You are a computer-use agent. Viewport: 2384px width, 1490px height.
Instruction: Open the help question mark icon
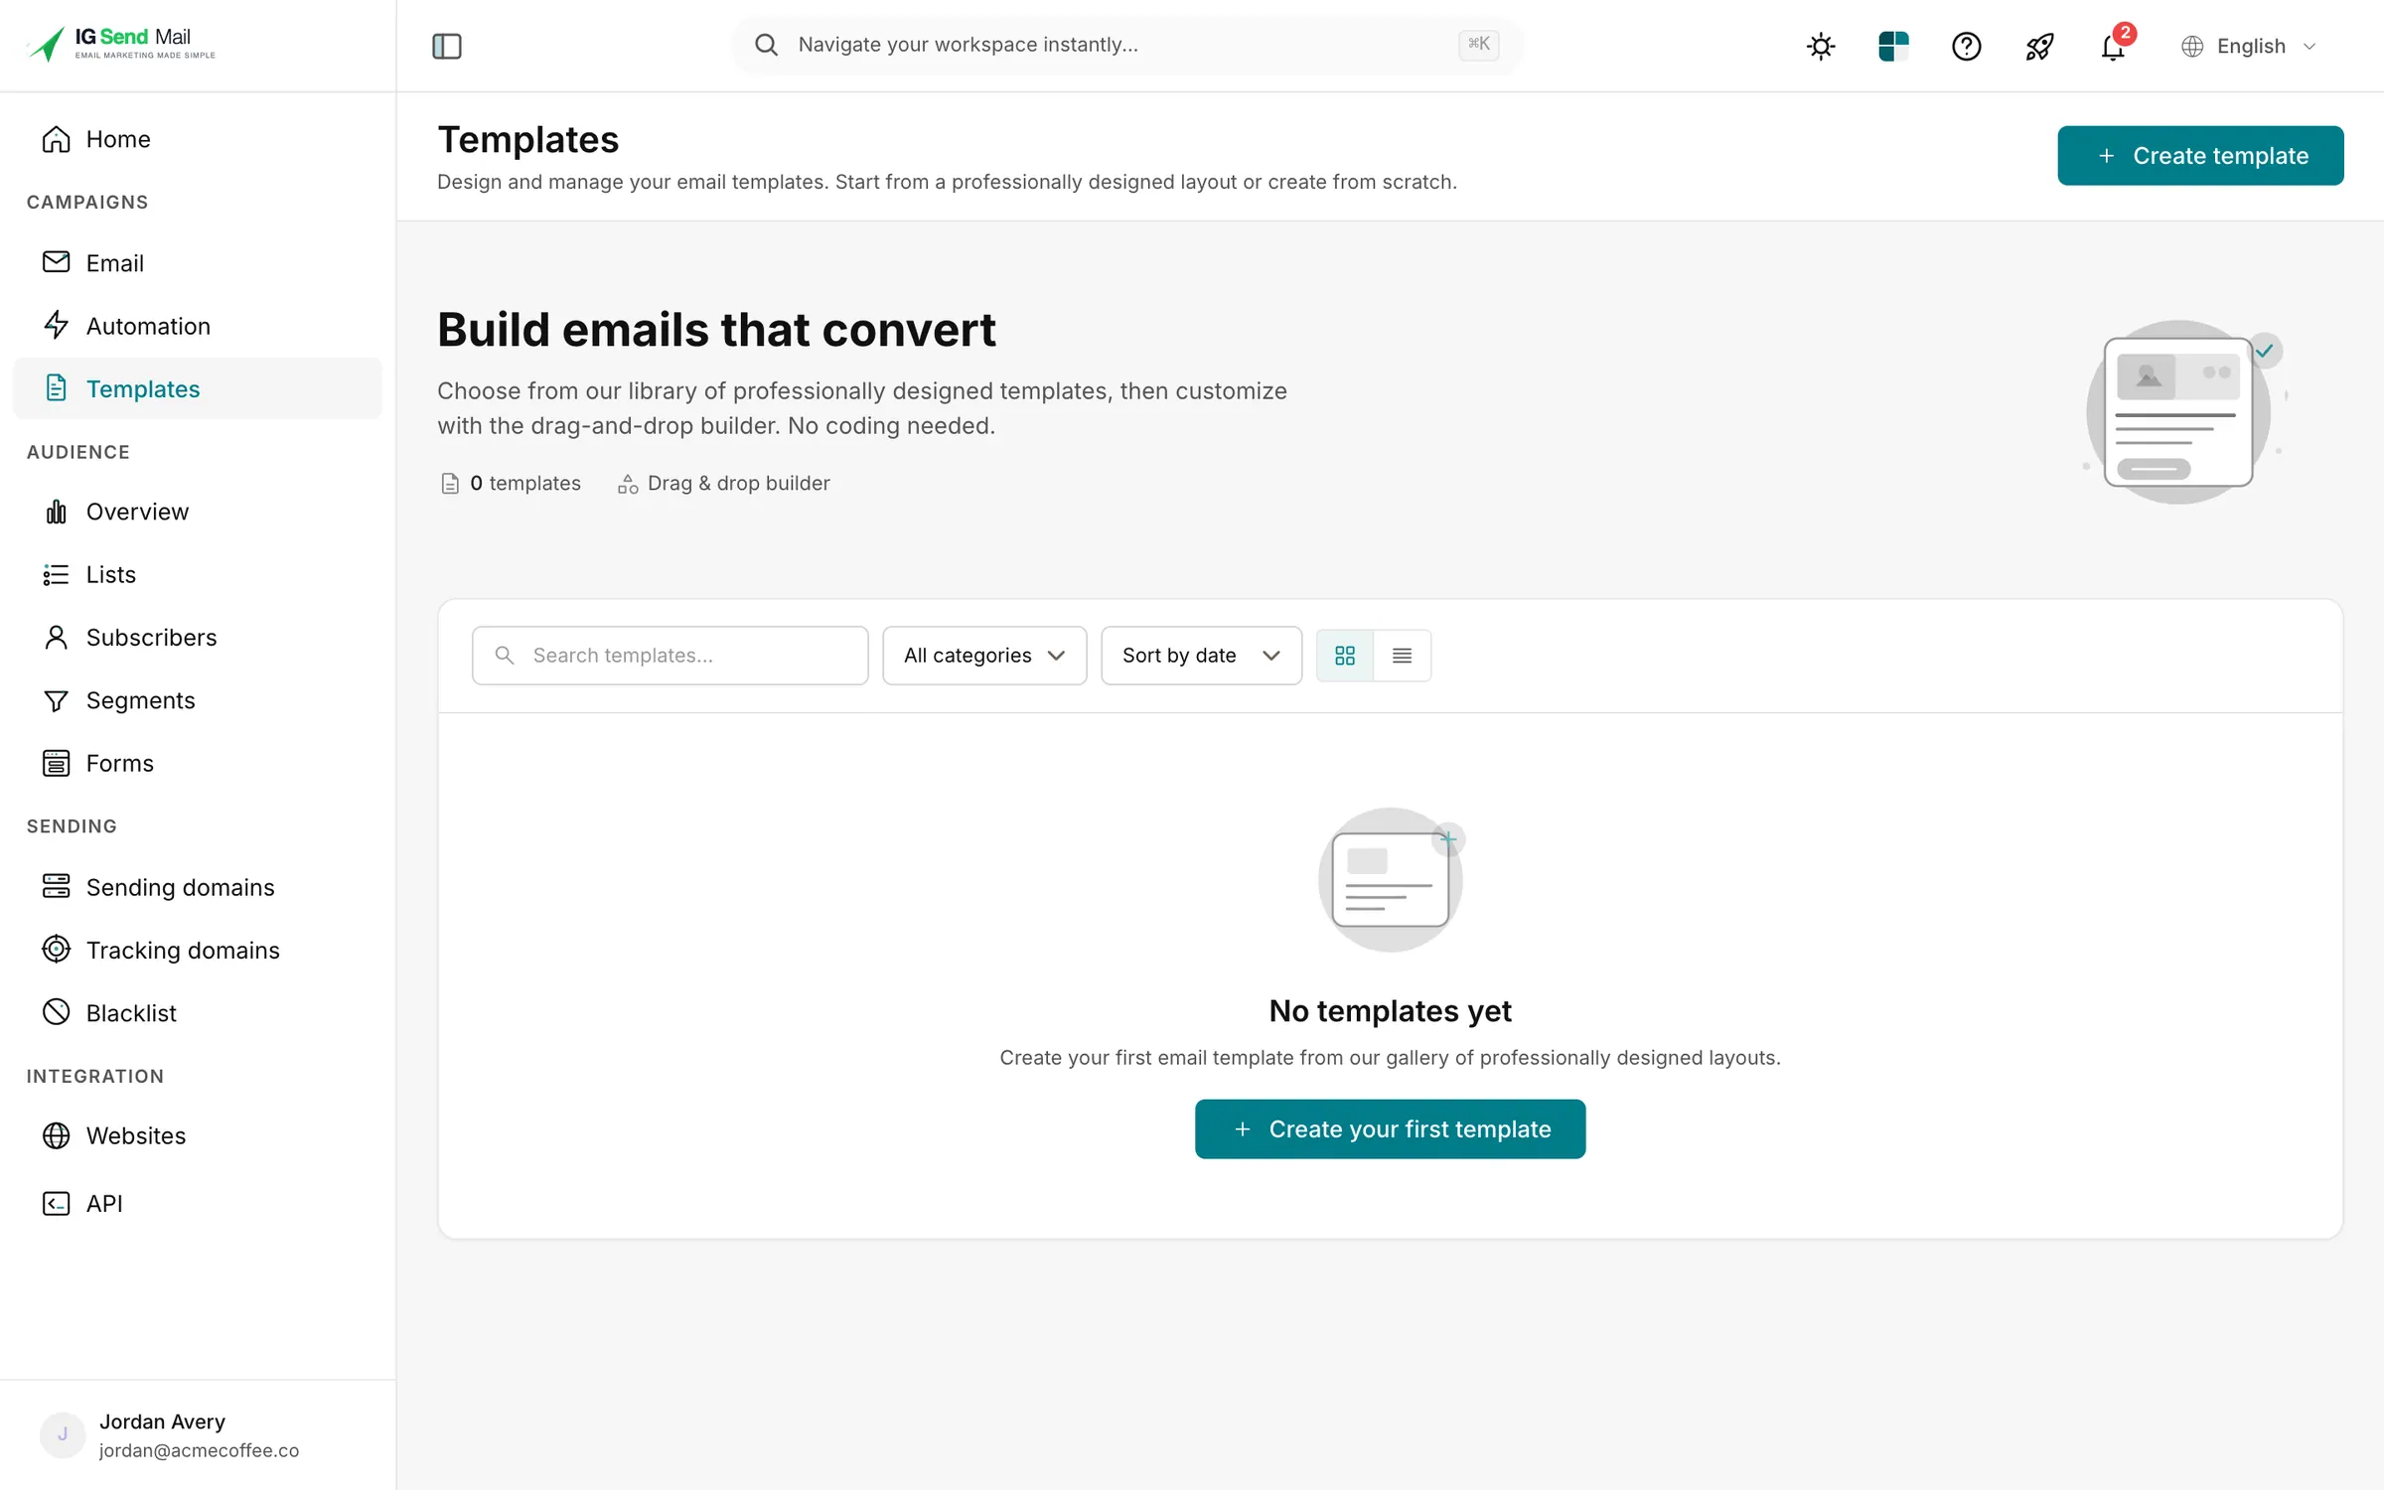pyautogui.click(x=1966, y=46)
